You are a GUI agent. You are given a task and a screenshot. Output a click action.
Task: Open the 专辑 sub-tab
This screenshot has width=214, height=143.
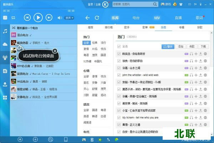(182, 28)
